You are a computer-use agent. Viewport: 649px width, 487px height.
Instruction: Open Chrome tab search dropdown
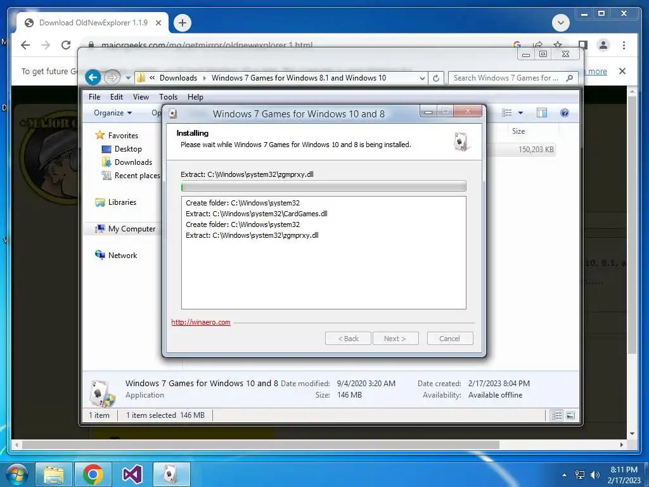click(x=561, y=23)
